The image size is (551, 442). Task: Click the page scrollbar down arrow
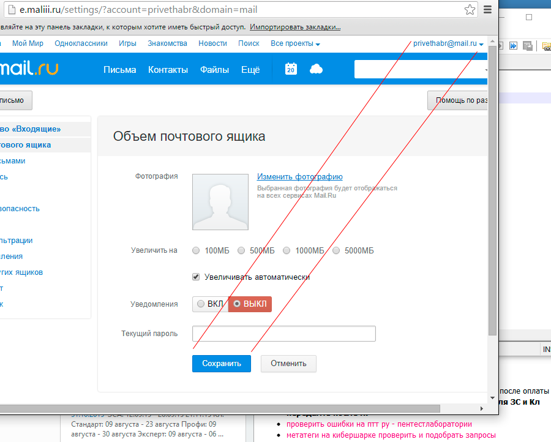pyautogui.click(x=493, y=398)
